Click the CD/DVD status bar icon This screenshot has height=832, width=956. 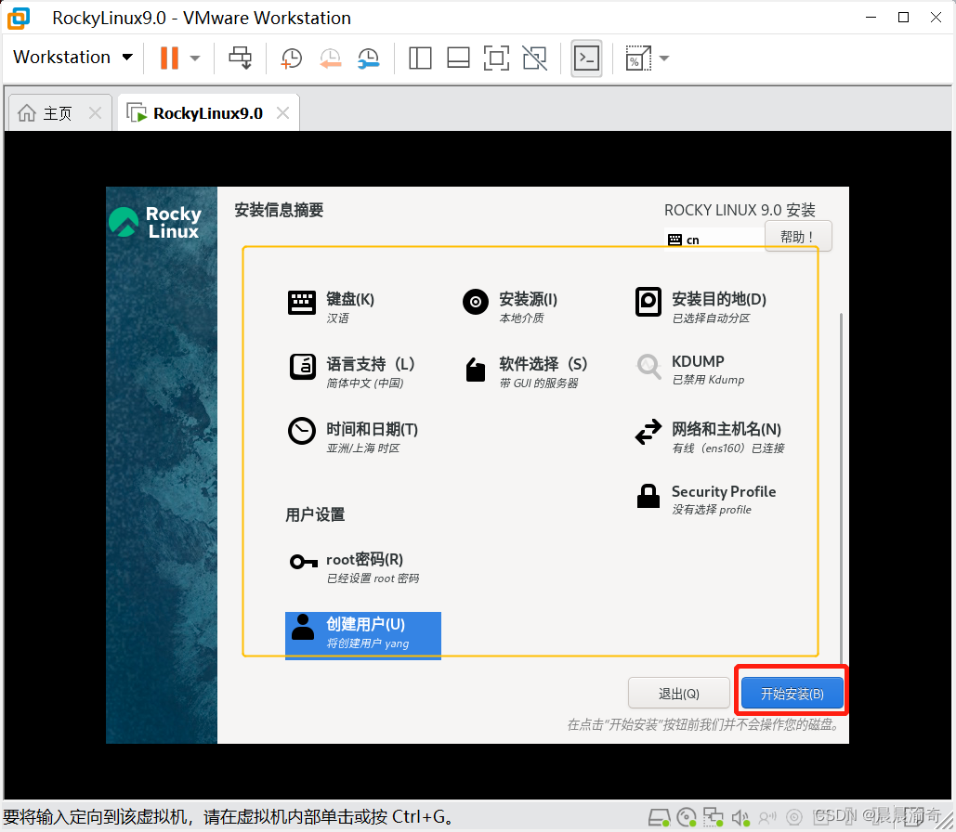point(687,817)
